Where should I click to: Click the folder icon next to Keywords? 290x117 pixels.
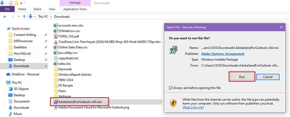pos(56,69)
